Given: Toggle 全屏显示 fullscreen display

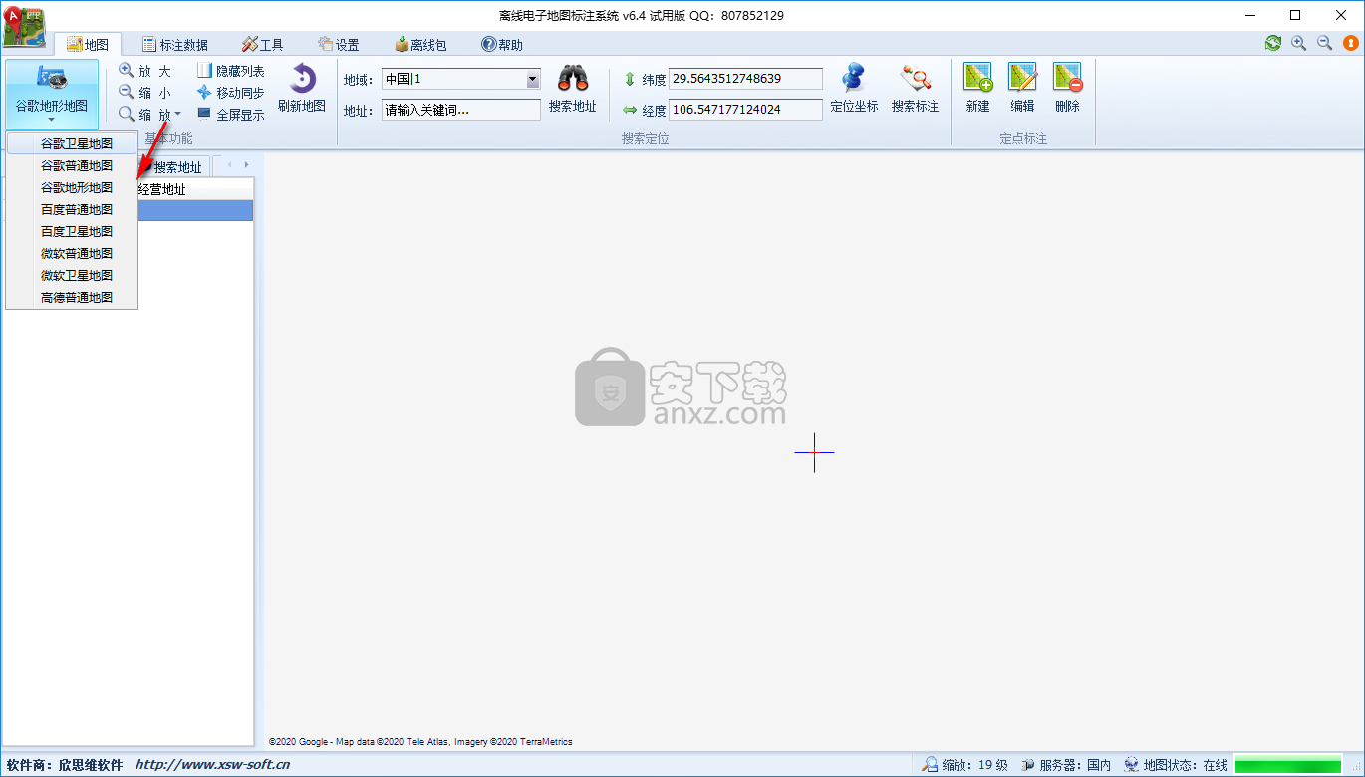Looking at the screenshot, I should click(230, 115).
